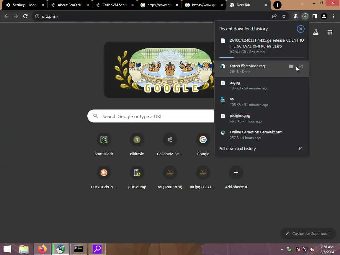Show hidden system tray icons
The image size is (340, 255).
point(282,249)
